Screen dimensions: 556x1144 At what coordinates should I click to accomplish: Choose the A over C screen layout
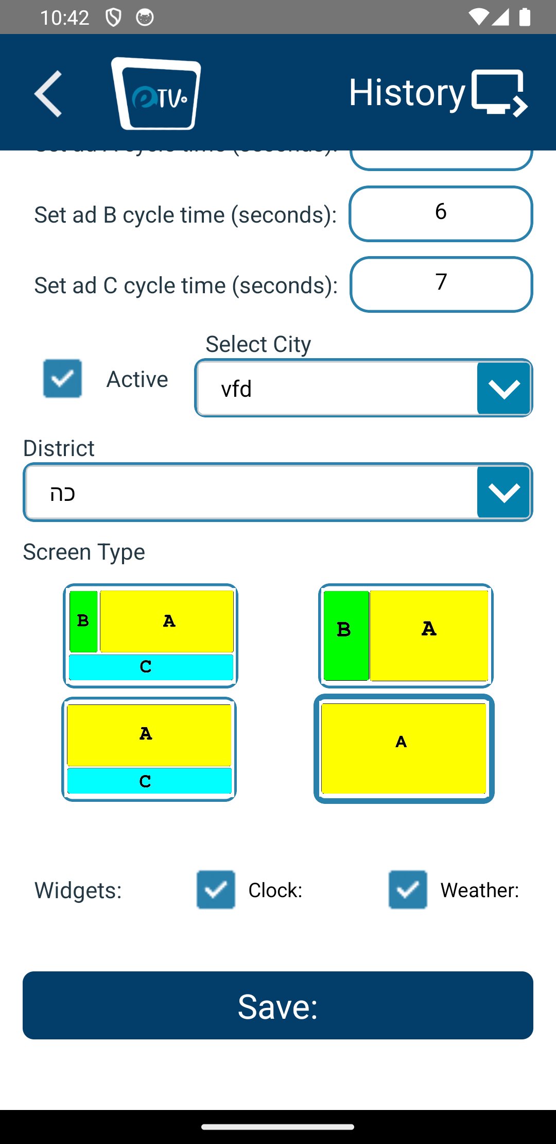tap(149, 749)
